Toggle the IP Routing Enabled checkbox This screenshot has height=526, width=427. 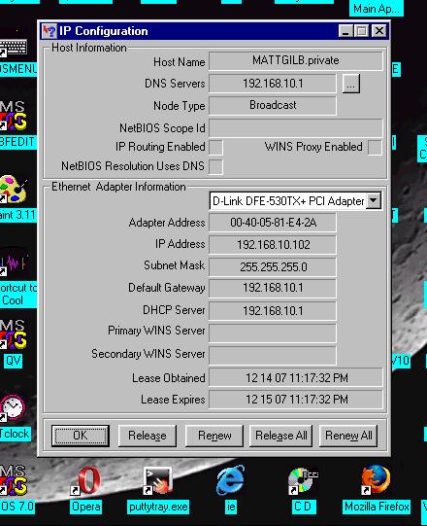pyautogui.click(x=215, y=147)
